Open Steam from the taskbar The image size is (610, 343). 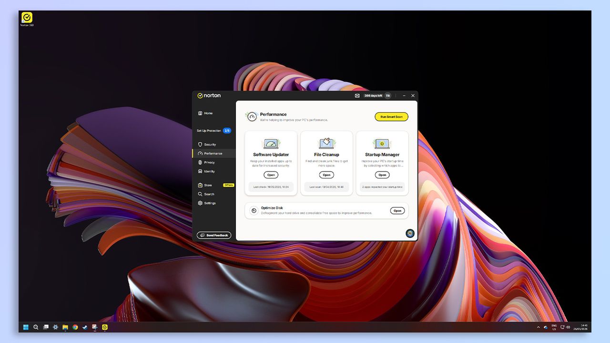coord(85,327)
